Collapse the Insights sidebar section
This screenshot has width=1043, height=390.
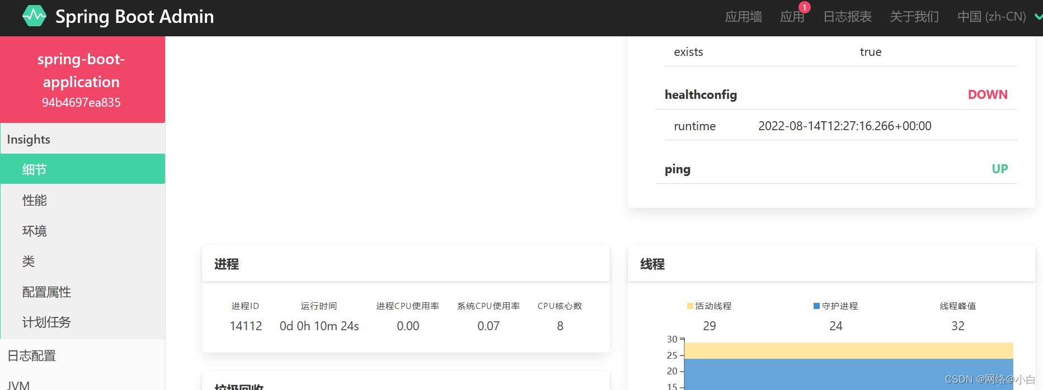point(82,139)
